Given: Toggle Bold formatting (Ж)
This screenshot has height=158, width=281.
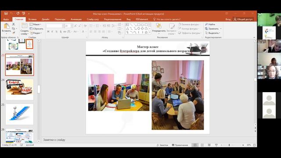Looking at the screenshot, I should [48, 32].
